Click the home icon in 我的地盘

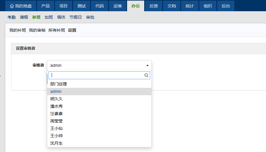tap(12, 6)
